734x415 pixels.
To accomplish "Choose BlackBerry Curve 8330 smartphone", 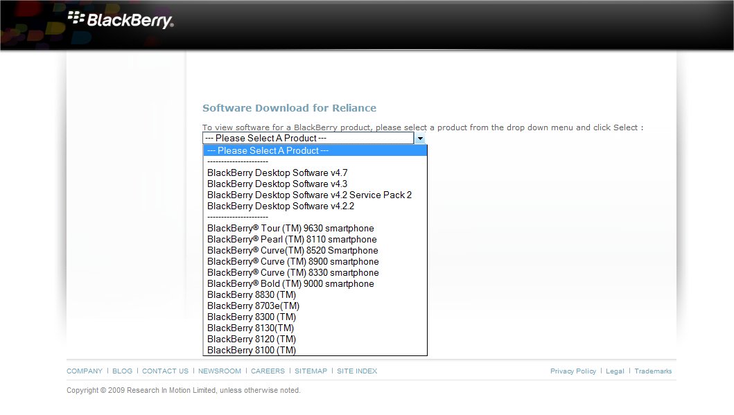I will [315, 272].
